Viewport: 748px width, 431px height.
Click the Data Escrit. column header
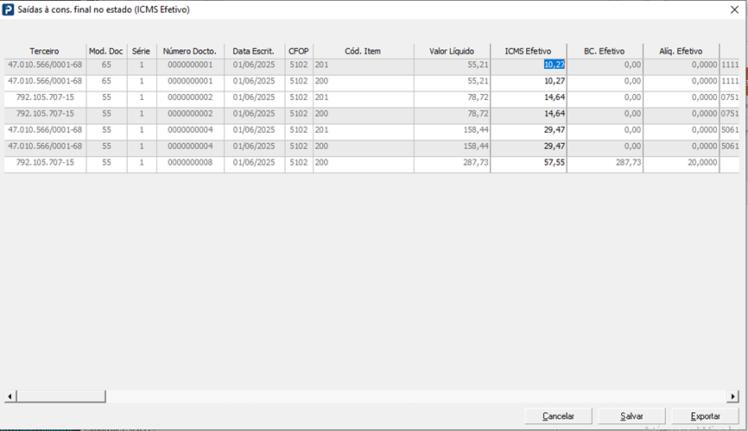[x=254, y=52]
